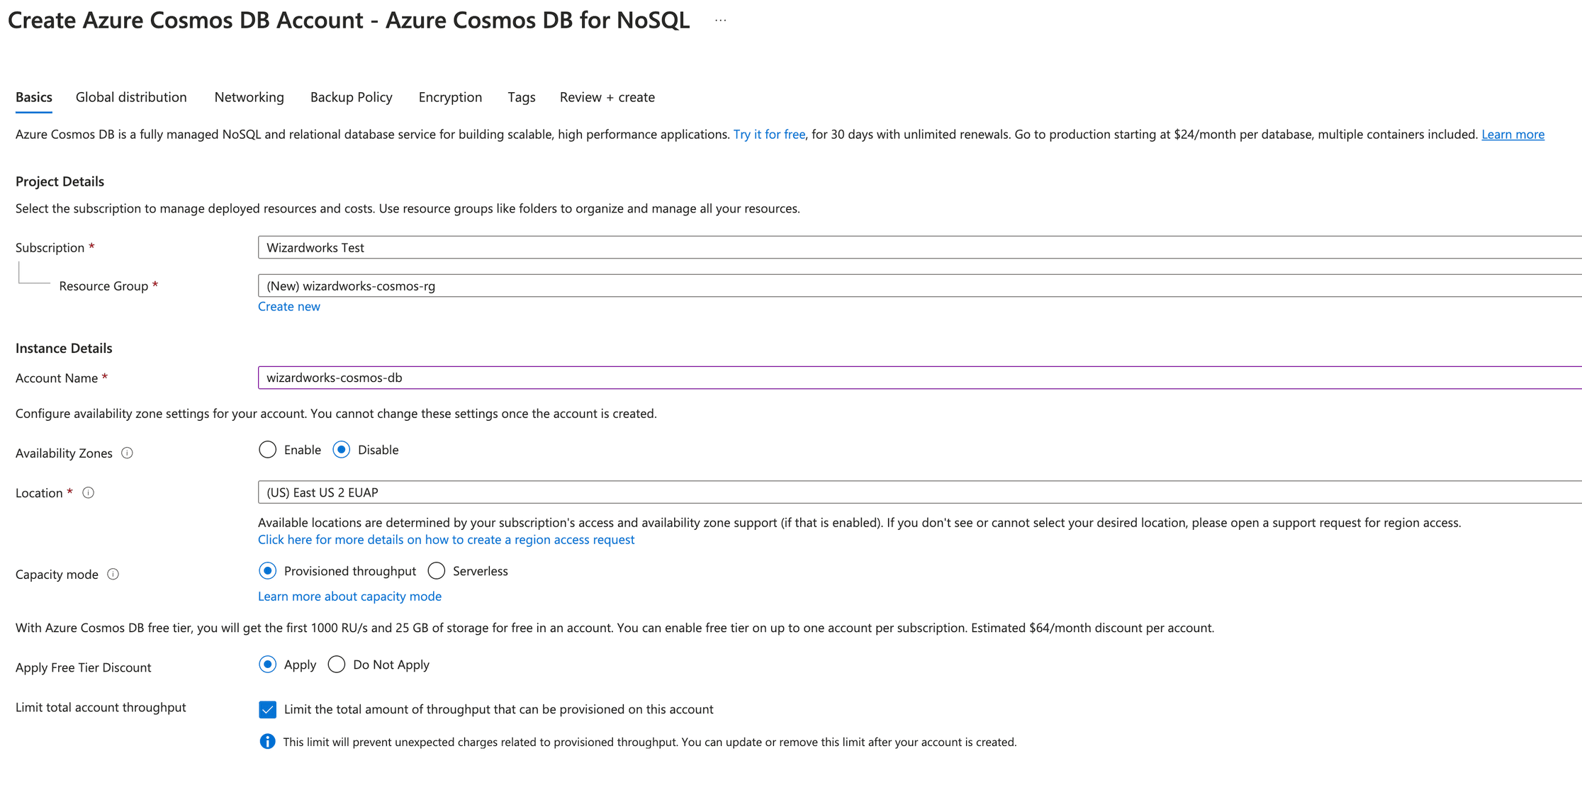Viewport: 1582px width, 797px height.
Task: Choose Provisioned throughput capacity mode
Action: [x=267, y=571]
